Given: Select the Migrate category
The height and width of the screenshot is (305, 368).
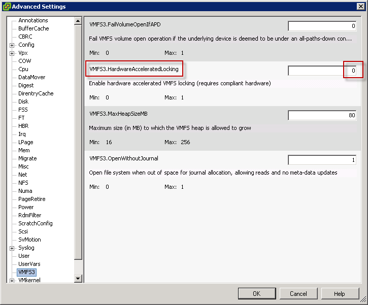Looking at the screenshot, I should (x=27, y=158).
